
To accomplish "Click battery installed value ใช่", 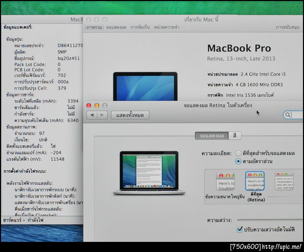I will (x=53, y=146).
